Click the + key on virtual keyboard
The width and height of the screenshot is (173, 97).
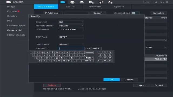tap(67, 52)
